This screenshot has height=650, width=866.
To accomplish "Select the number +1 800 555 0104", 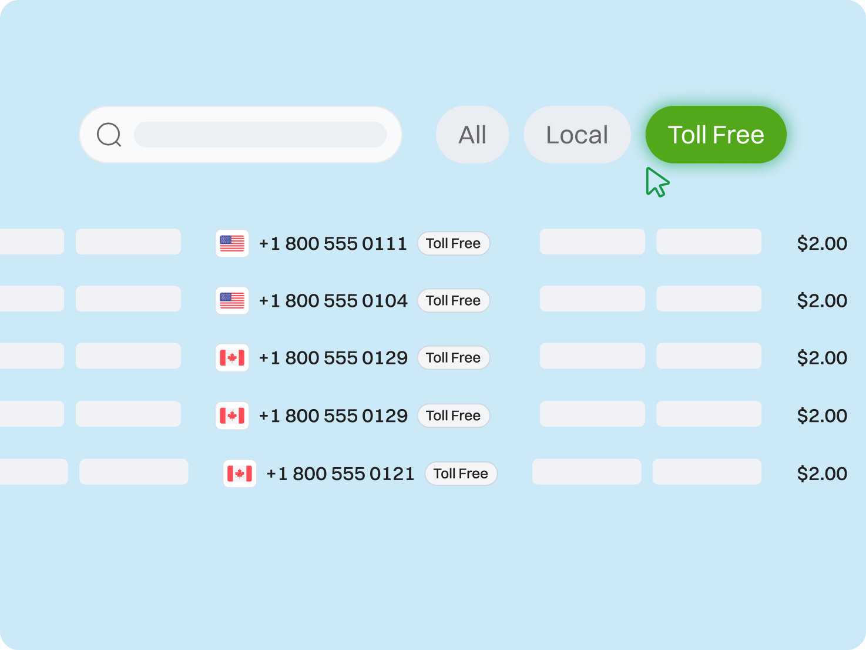I will click(x=334, y=300).
